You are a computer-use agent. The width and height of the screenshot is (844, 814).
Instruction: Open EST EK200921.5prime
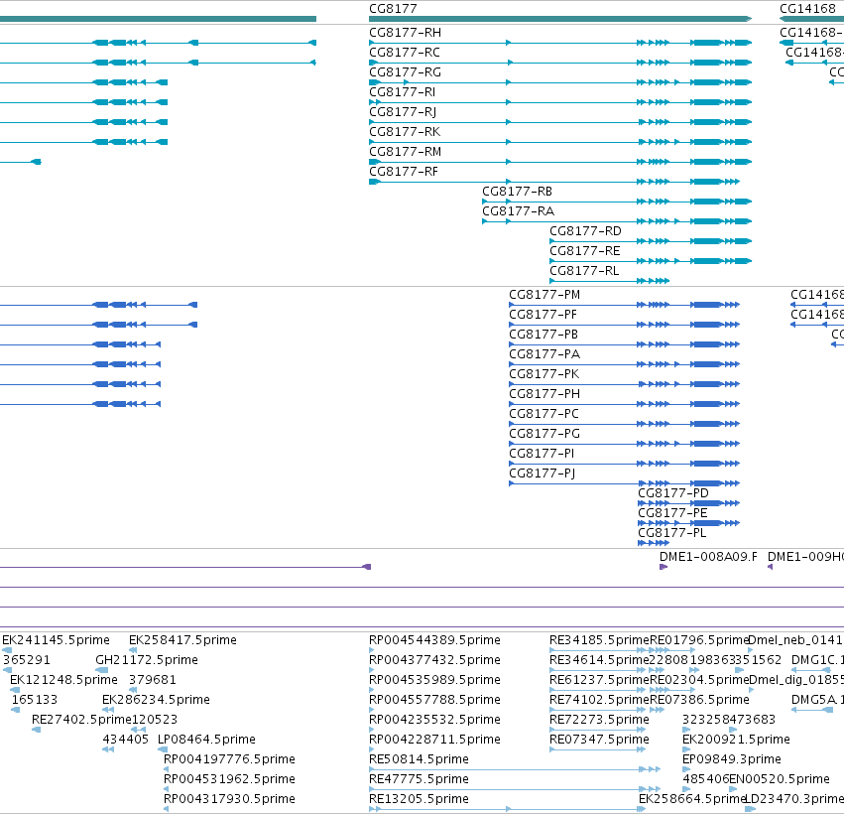(736, 740)
